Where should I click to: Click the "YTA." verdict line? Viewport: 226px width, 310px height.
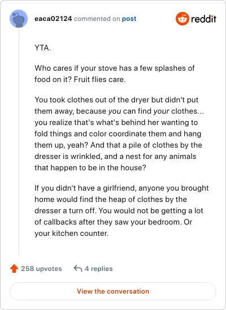tap(42, 48)
